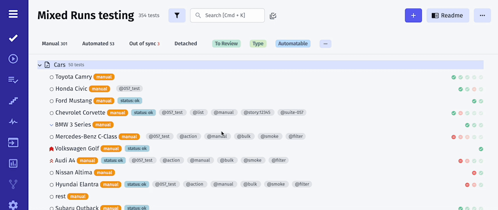Click the multi-select checkbox icon beside search

273,16
